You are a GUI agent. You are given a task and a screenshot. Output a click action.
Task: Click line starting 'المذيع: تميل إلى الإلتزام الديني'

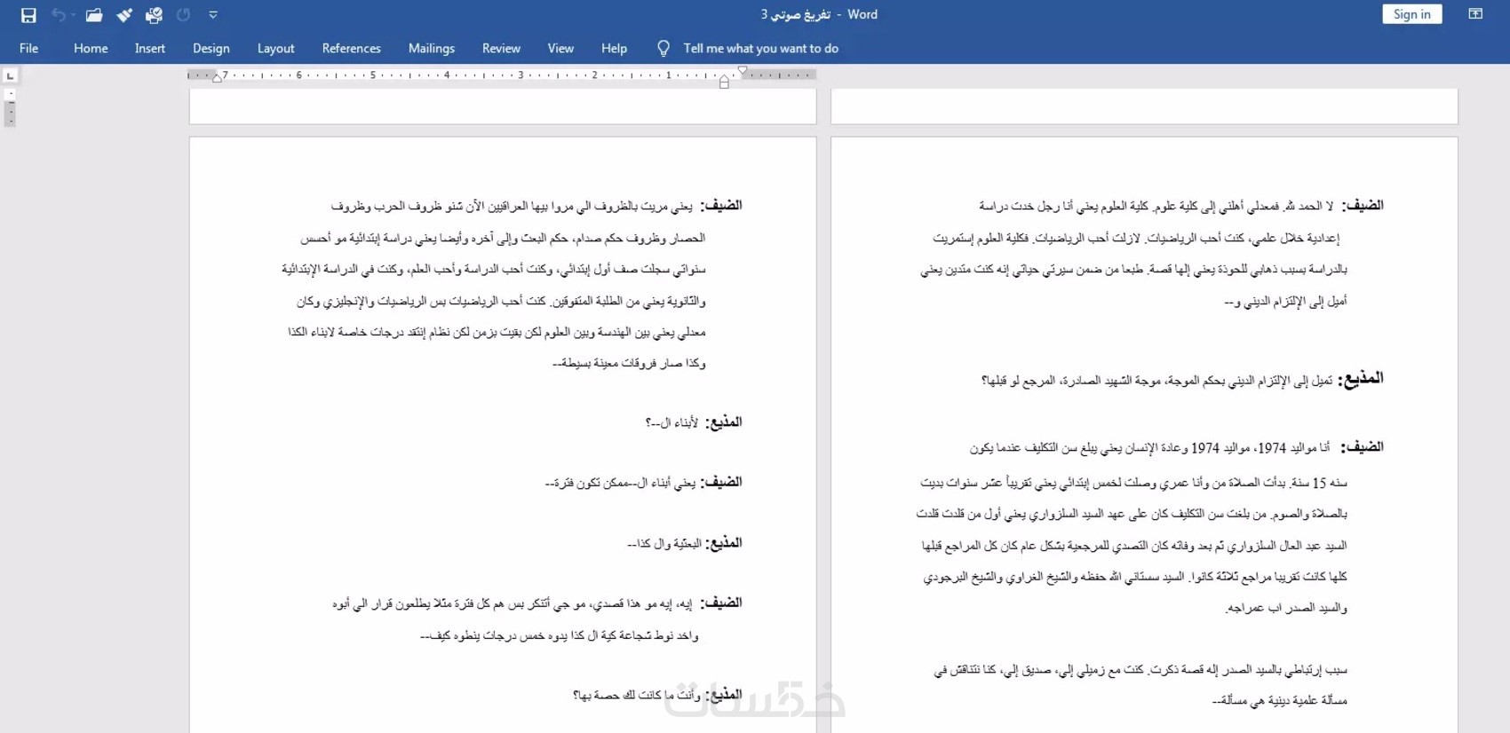pos(1182,380)
